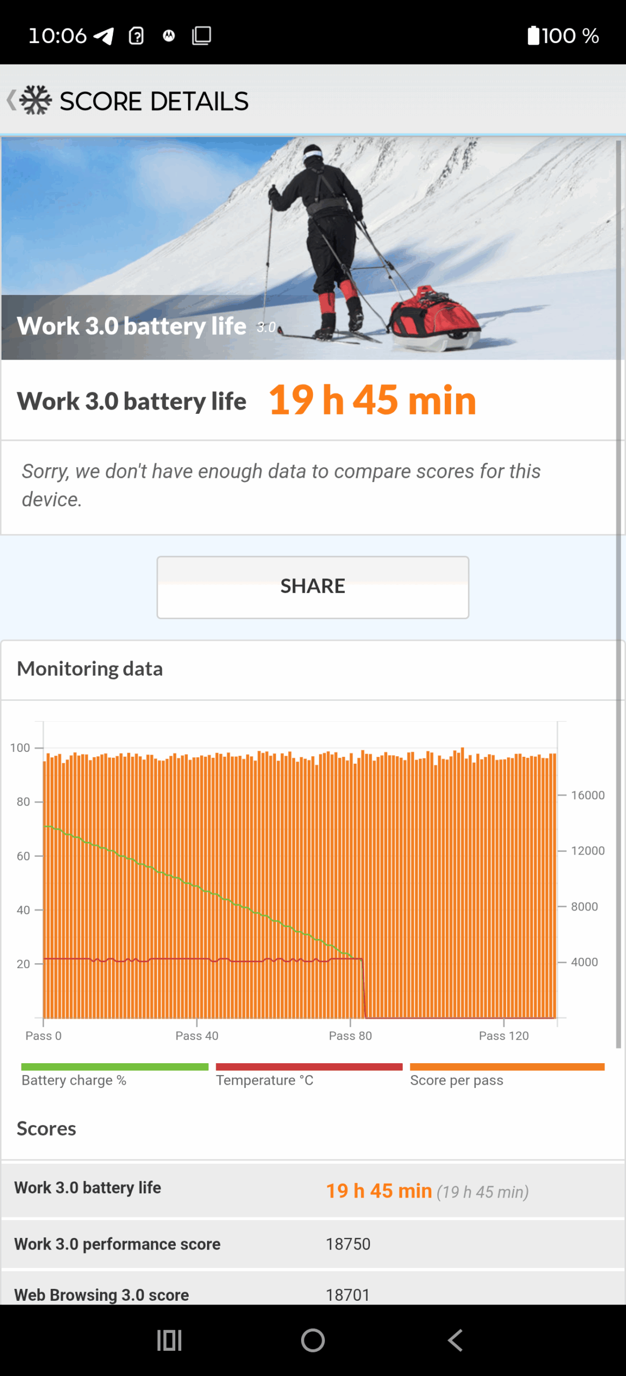
Task: Tap the battery icon in status bar
Action: point(533,36)
